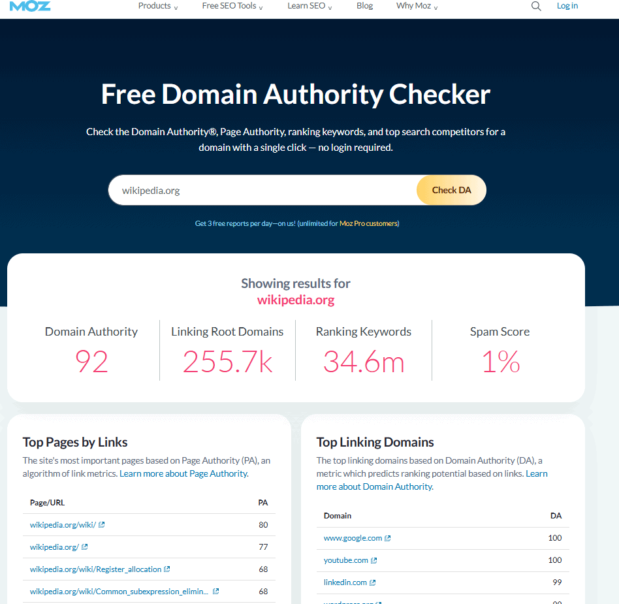Expand the Learn SEO dropdown
This screenshot has height=604, width=619.
pos(306,6)
